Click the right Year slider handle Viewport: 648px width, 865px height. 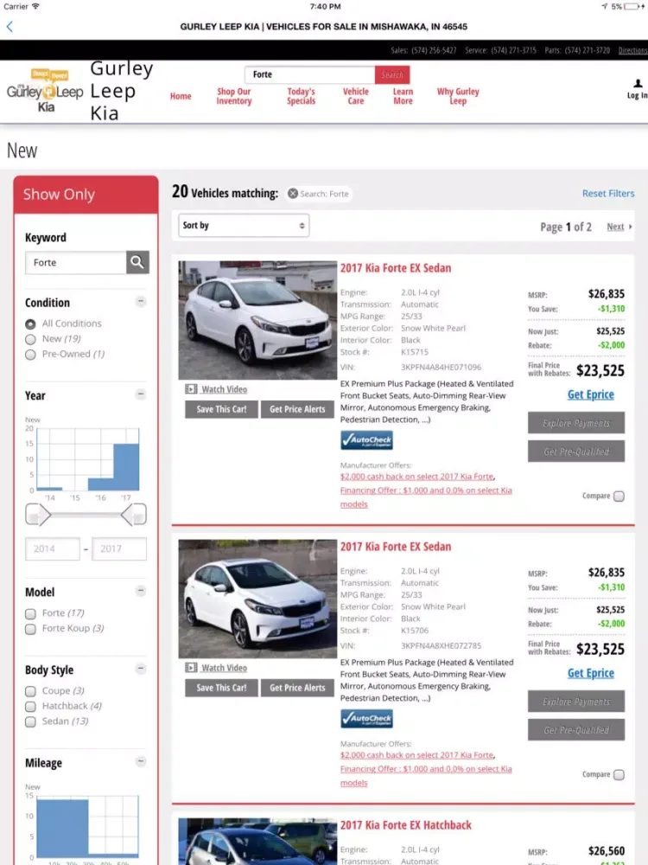(134, 515)
